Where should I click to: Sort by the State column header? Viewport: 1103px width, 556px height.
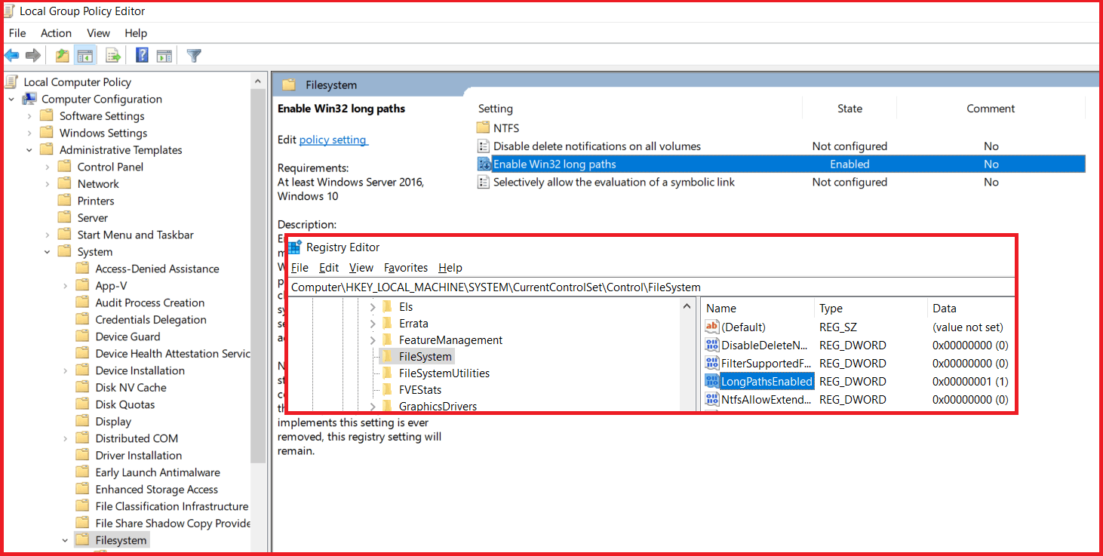(850, 109)
